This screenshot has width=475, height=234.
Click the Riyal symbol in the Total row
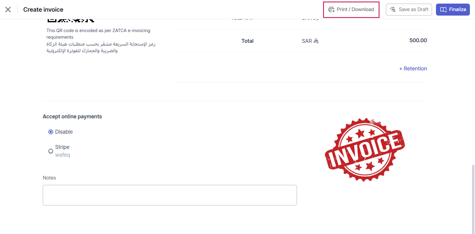pos(316,41)
